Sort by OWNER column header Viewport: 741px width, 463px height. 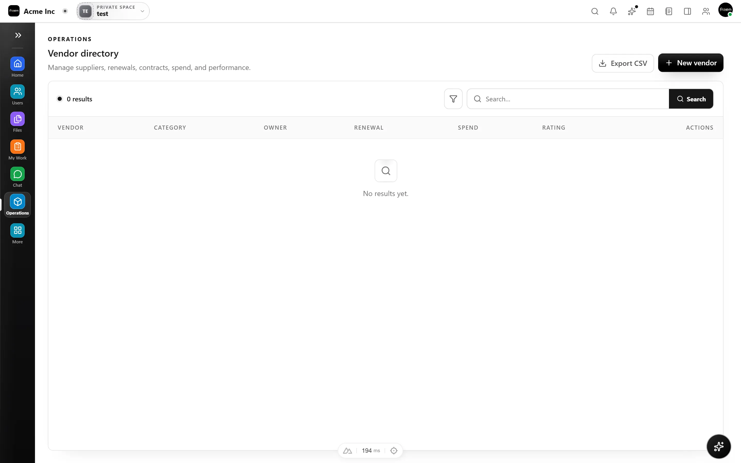[275, 128]
